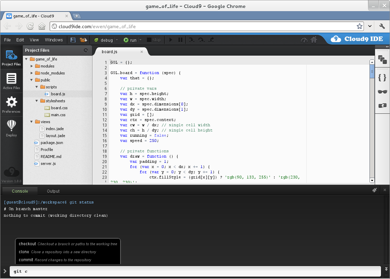Open Procfile in the file tree
The image size is (390, 279).
point(47,150)
